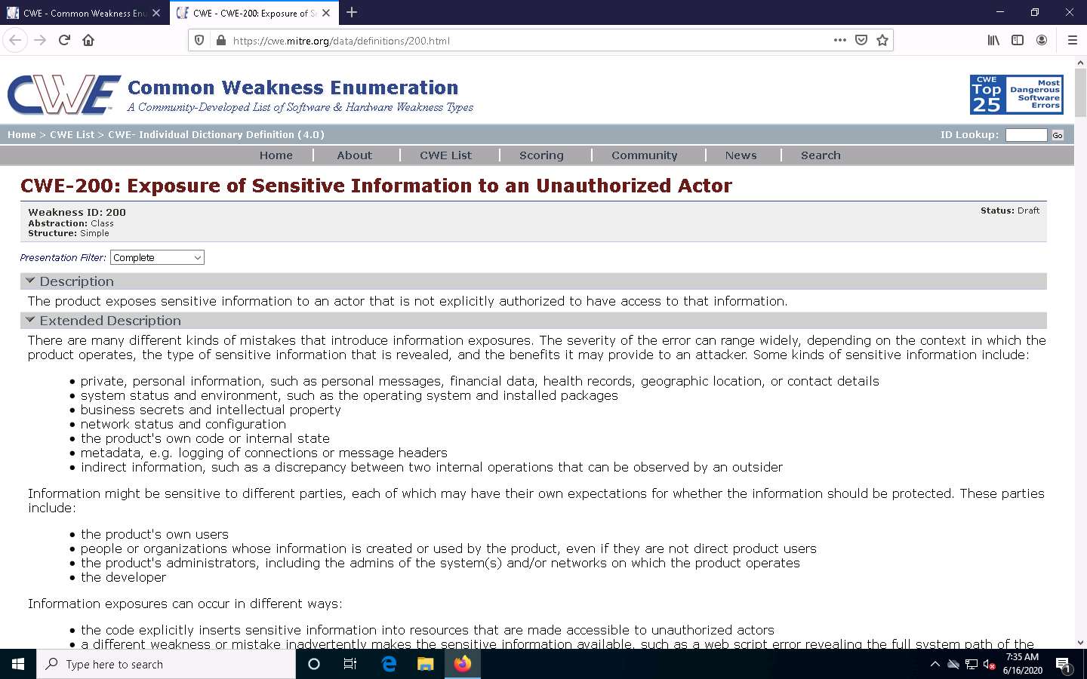
Task: Click Windows taskbar search box
Action: pos(166,664)
